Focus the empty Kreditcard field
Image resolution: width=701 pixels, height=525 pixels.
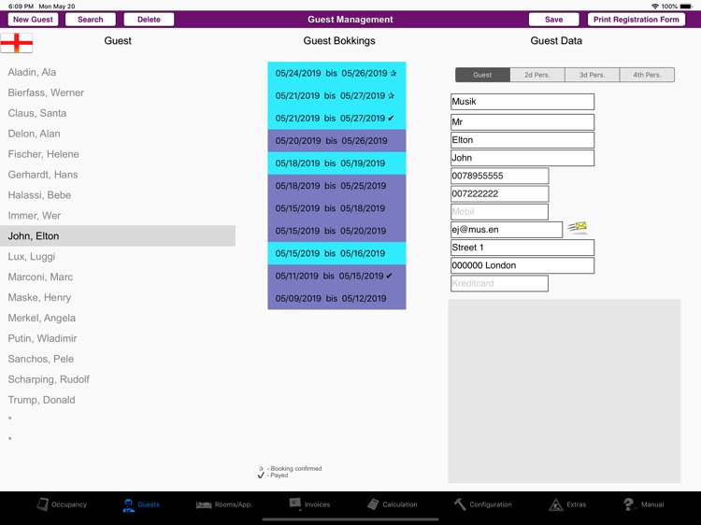pyautogui.click(x=499, y=283)
